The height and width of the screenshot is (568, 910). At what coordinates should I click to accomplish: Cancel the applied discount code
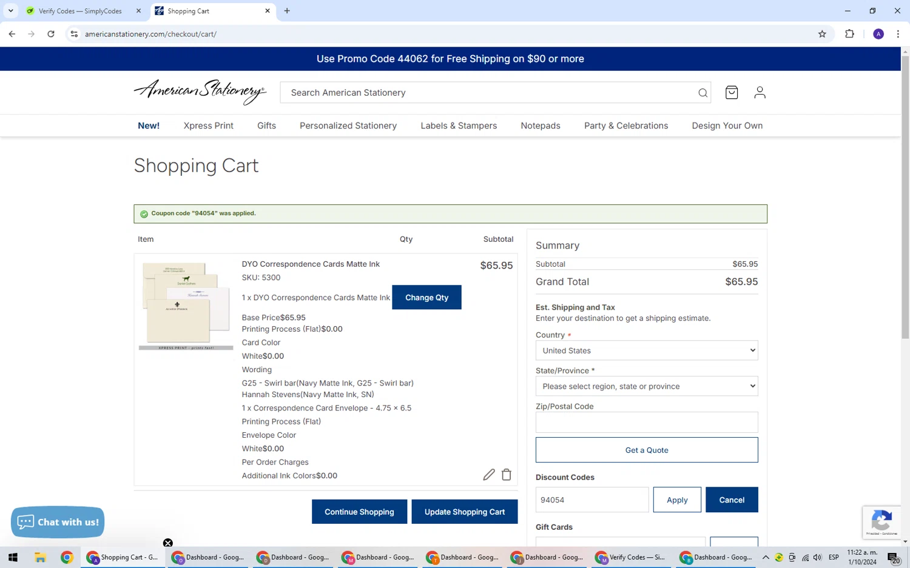point(732,500)
